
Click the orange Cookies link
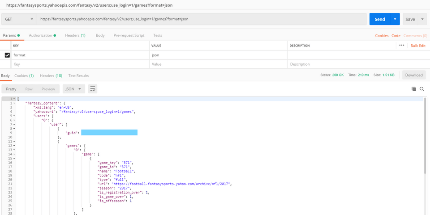(382, 36)
